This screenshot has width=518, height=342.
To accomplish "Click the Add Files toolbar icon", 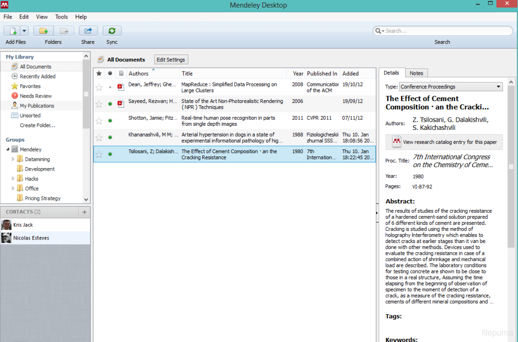I will [x=12, y=31].
